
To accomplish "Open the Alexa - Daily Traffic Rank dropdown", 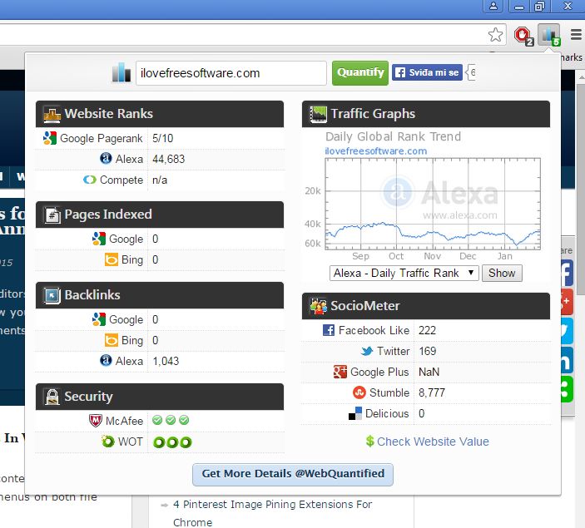I will point(404,274).
